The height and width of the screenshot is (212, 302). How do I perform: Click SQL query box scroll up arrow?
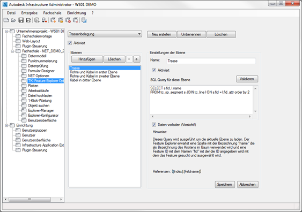point(255,88)
